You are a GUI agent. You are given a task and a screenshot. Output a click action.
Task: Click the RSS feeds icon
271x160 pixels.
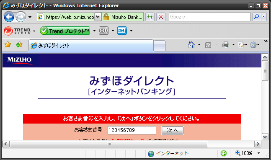click(x=208, y=45)
